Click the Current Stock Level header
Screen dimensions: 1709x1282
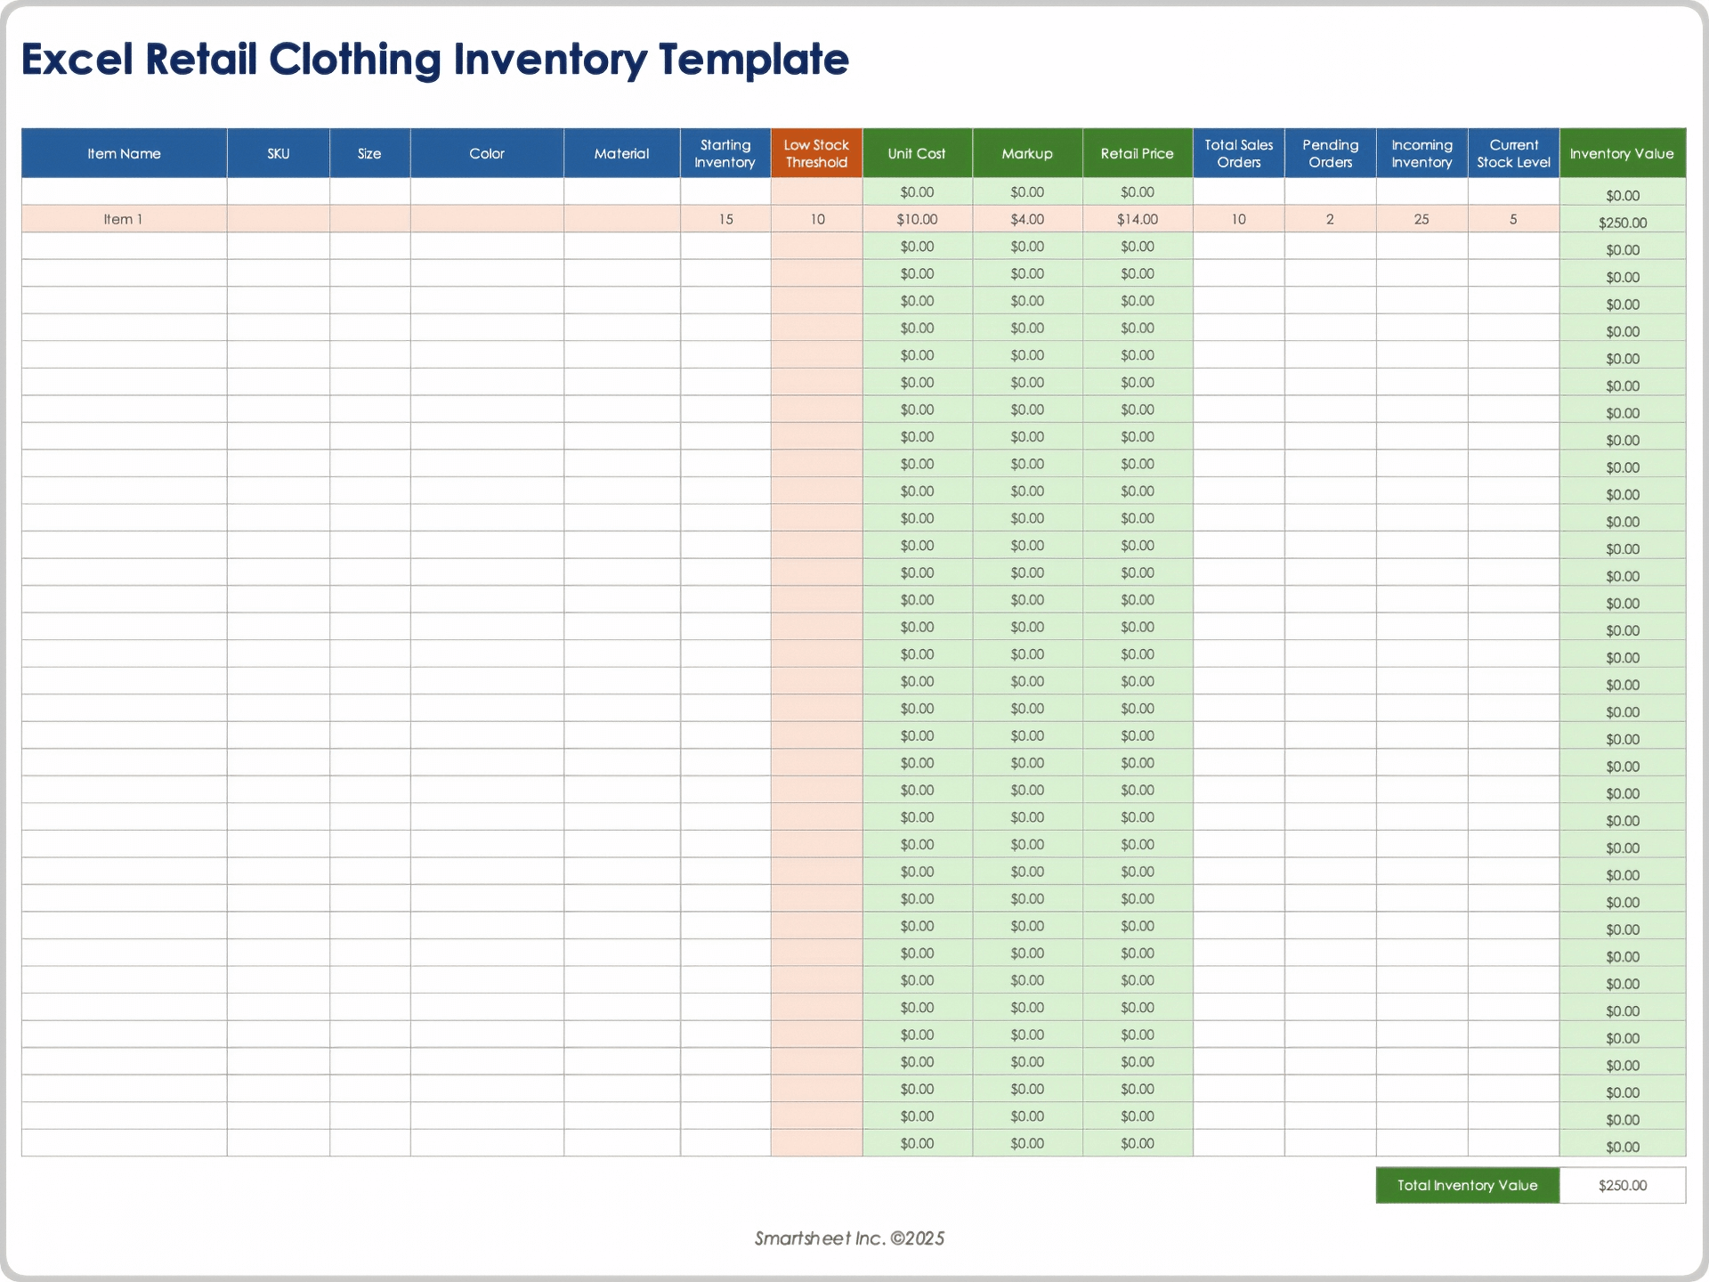pyautogui.click(x=1513, y=153)
